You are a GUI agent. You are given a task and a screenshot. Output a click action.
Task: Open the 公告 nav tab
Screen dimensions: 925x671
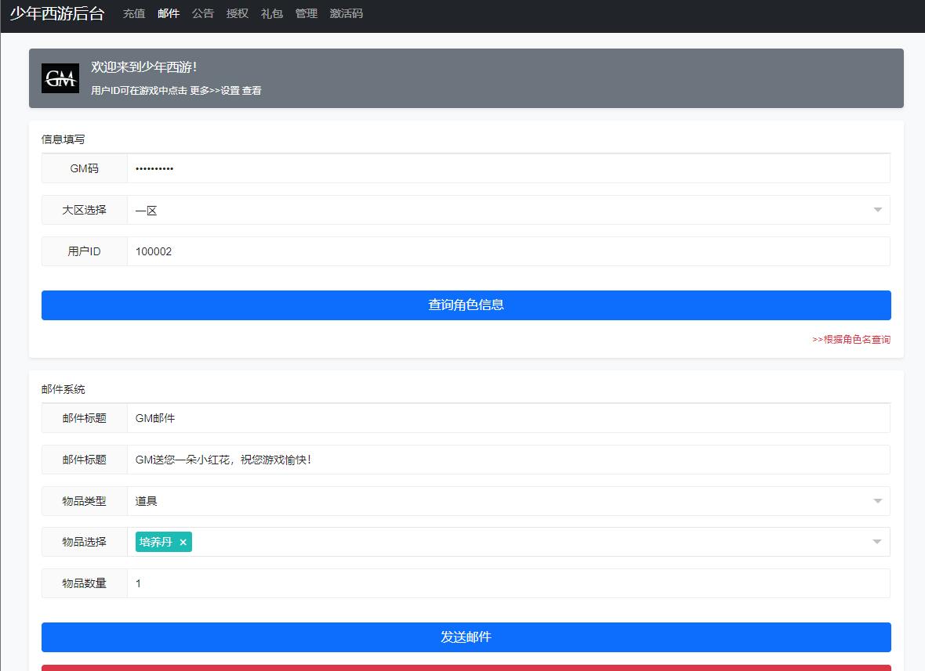tap(203, 13)
